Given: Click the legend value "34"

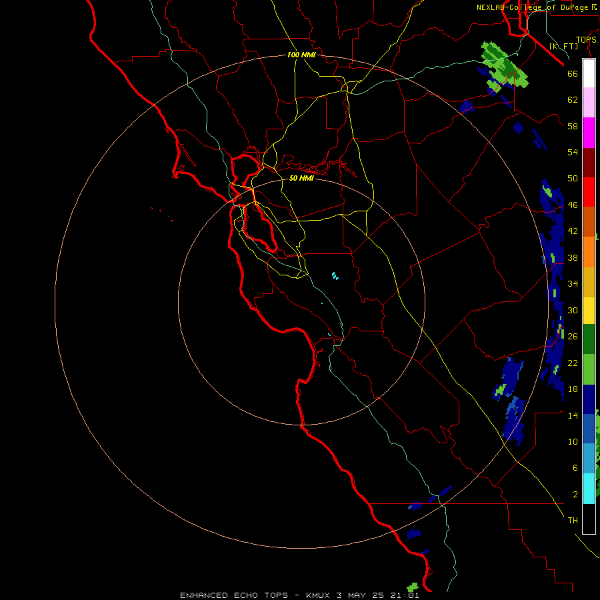Looking at the screenshot, I should point(573,284).
